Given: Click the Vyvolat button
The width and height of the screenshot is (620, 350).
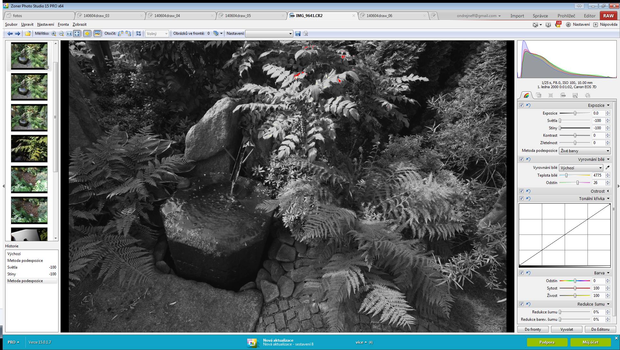Looking at the screenshot, I should (567, 329).
